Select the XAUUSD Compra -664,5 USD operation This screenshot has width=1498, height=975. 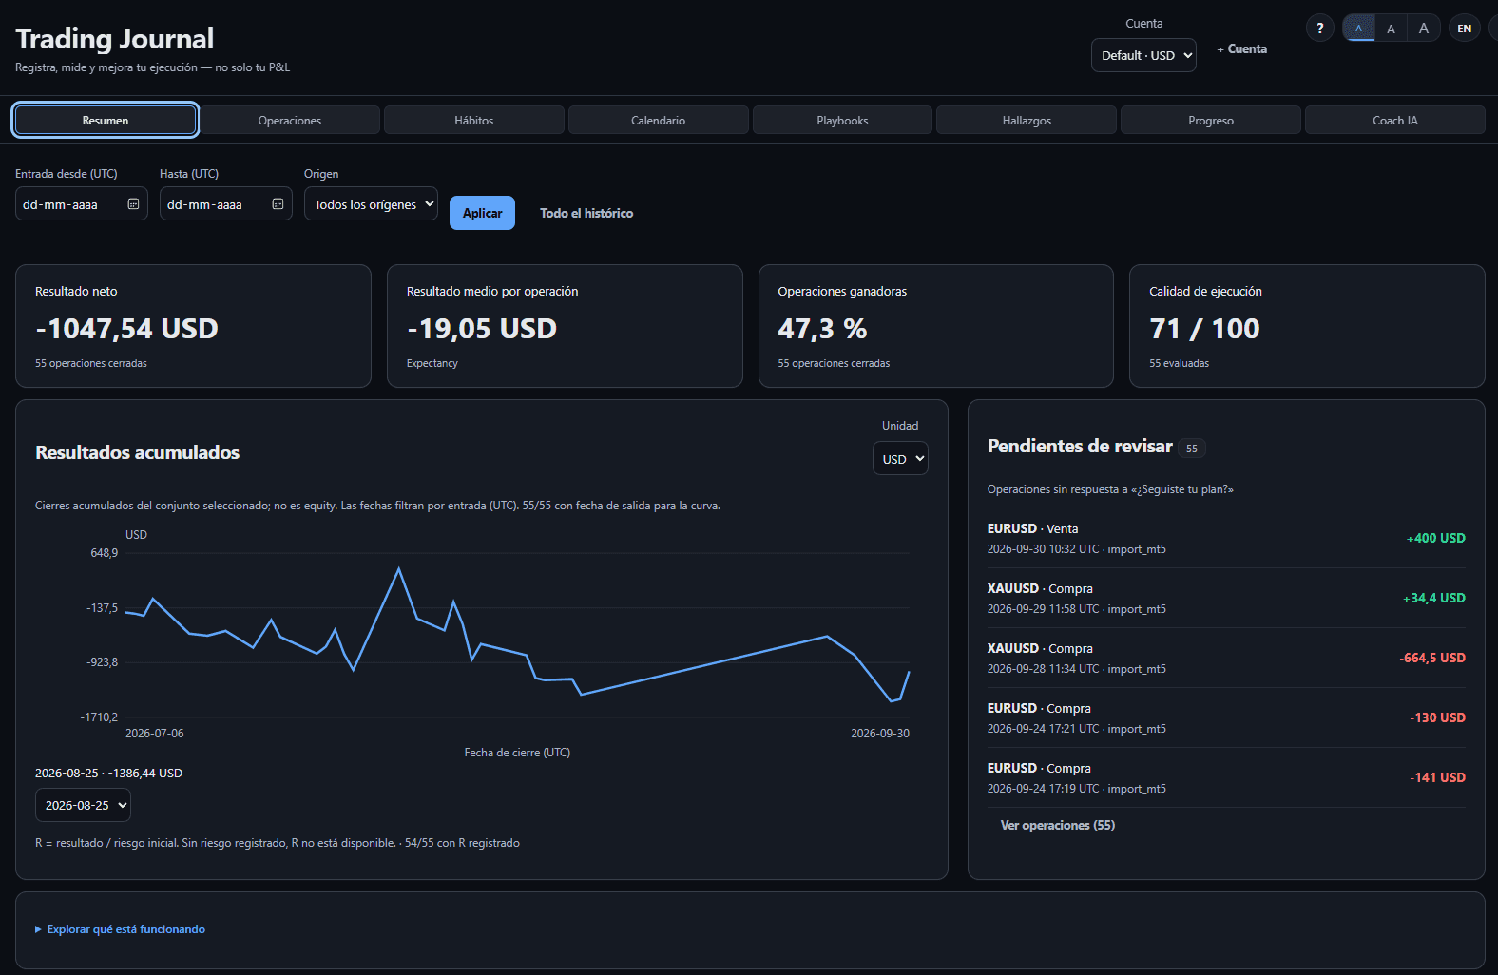1226,658
